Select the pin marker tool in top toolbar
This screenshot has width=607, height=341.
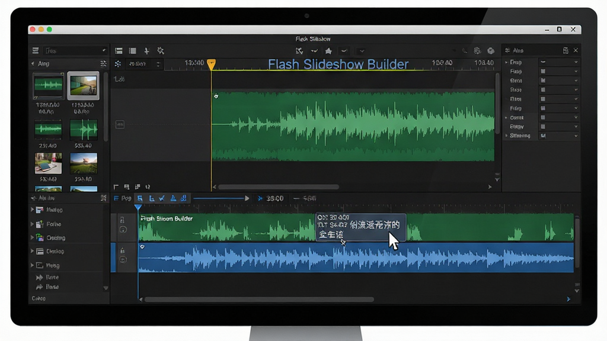tap(146, 51)
